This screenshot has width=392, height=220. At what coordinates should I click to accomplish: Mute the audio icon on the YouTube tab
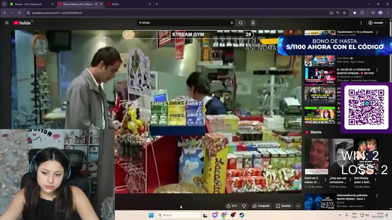tap(96, 4)
